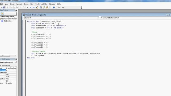This screenshot has height=96, width=171.
Task: Click the Find binoculars icon
Action: pyautogui.click(x=17, y=7)
